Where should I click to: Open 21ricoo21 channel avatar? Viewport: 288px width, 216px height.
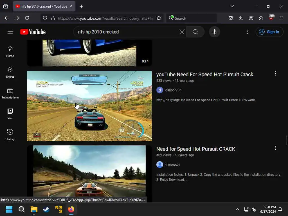(x=160, y=165)
